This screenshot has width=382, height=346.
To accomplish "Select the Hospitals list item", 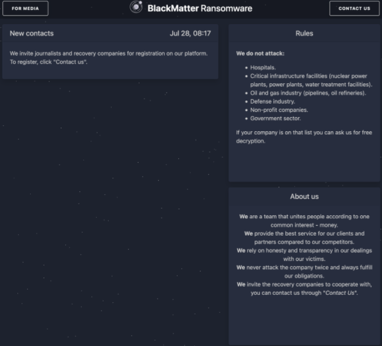I will coord(263,67).
